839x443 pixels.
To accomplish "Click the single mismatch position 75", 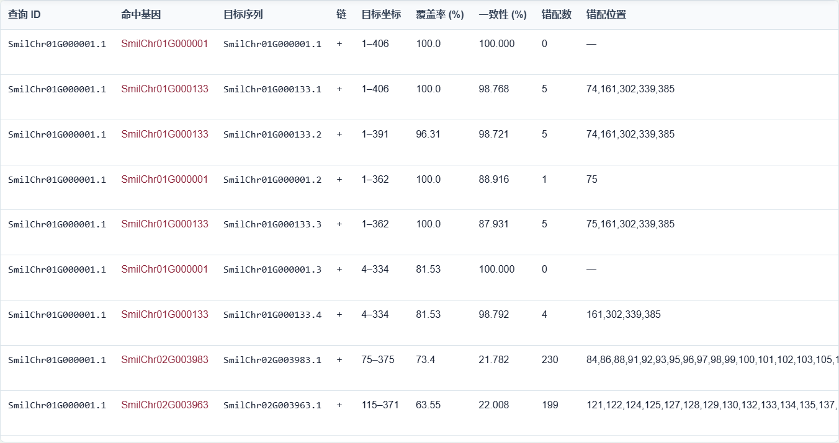I will click(592, 180).
